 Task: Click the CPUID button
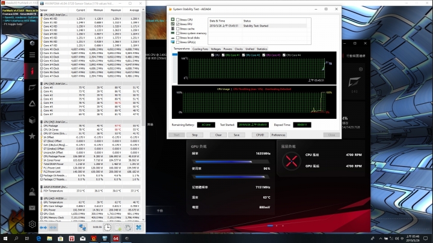click(260, 135)
